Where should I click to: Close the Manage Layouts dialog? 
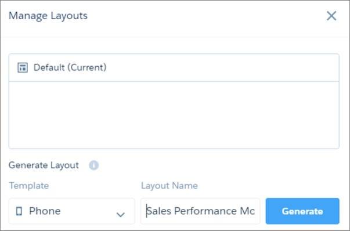331,16
